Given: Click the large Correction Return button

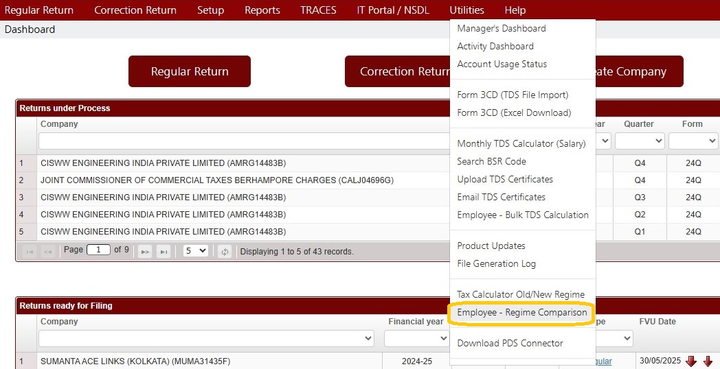Looking at the screenshot, I should [x=398, y=71].
